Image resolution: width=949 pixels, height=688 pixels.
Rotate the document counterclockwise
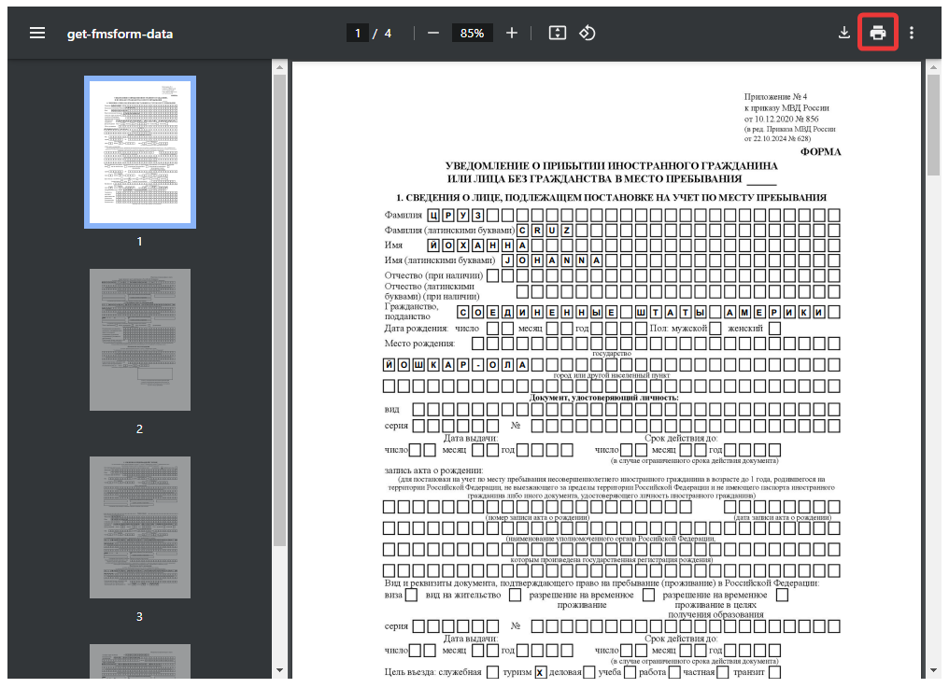pos(588,34)
